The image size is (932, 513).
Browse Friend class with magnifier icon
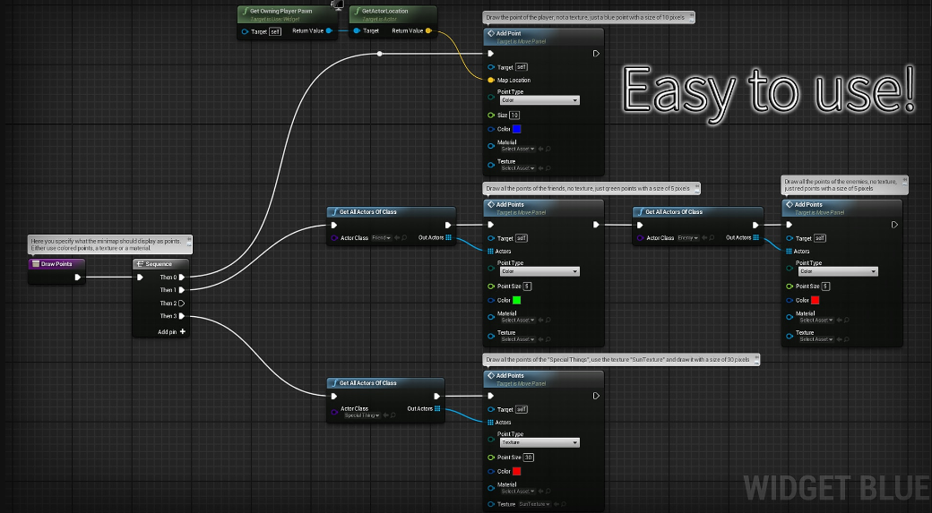tap(404, 238)
